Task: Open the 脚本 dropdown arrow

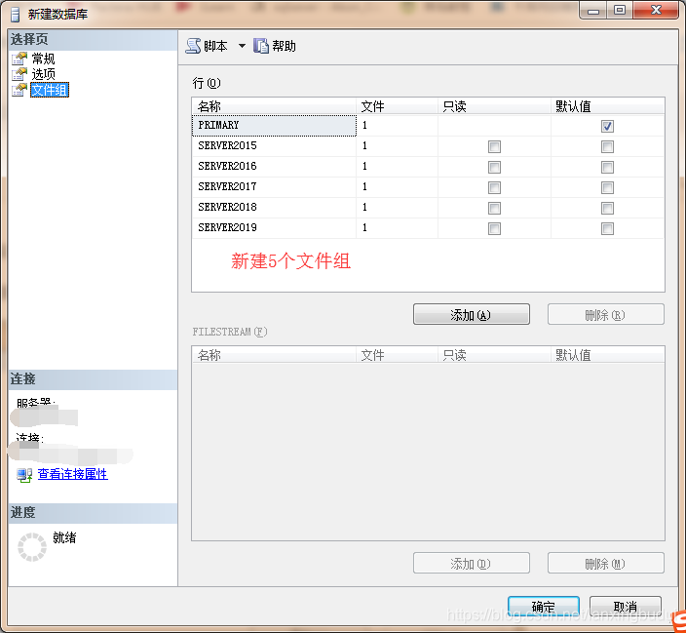Action: 242,46
